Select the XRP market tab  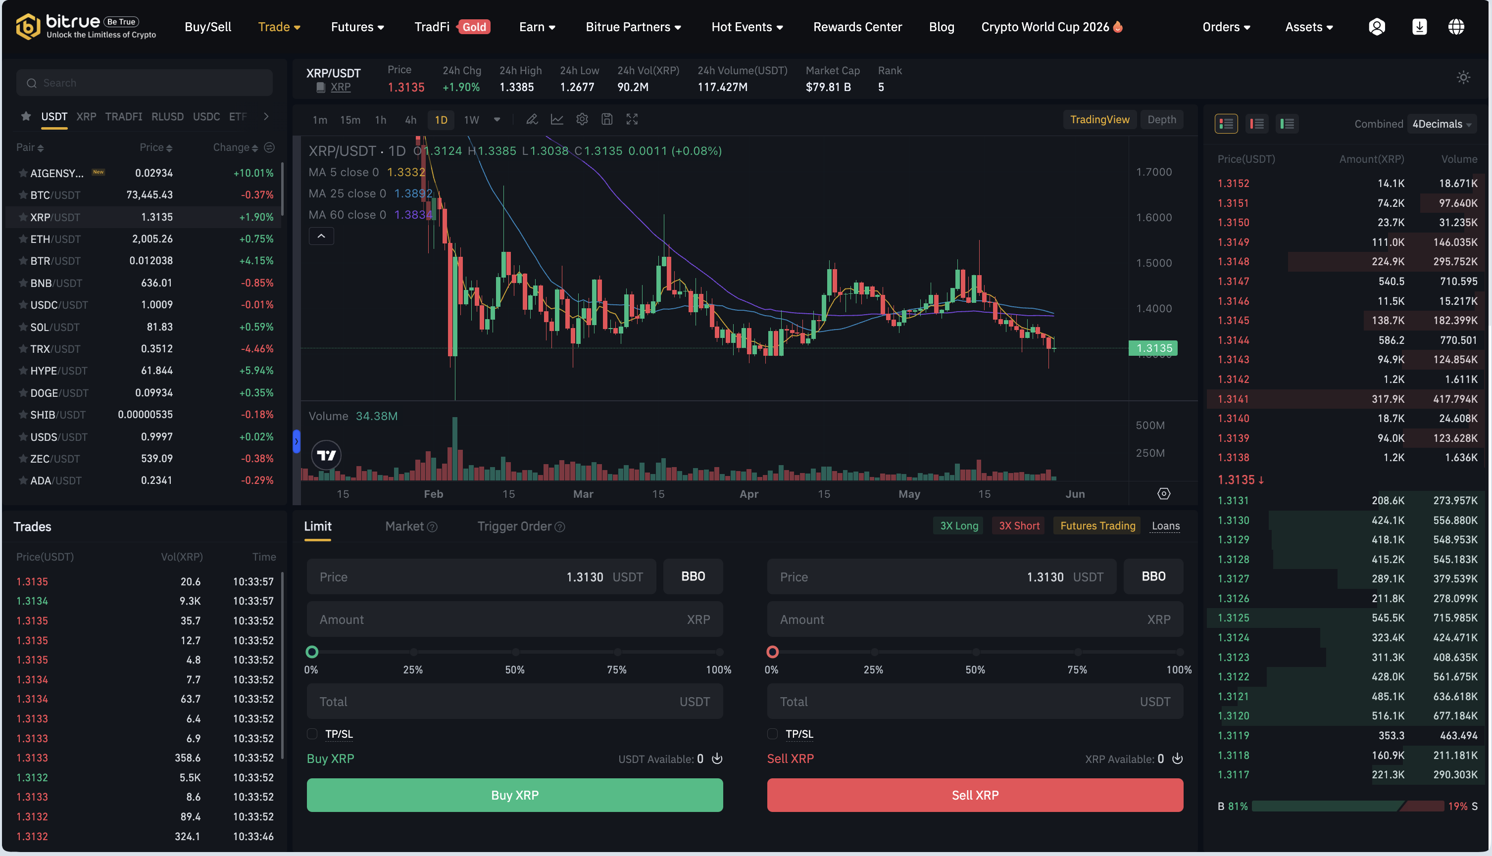86,117
